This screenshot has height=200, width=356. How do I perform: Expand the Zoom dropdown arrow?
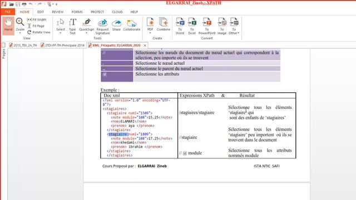20,33
